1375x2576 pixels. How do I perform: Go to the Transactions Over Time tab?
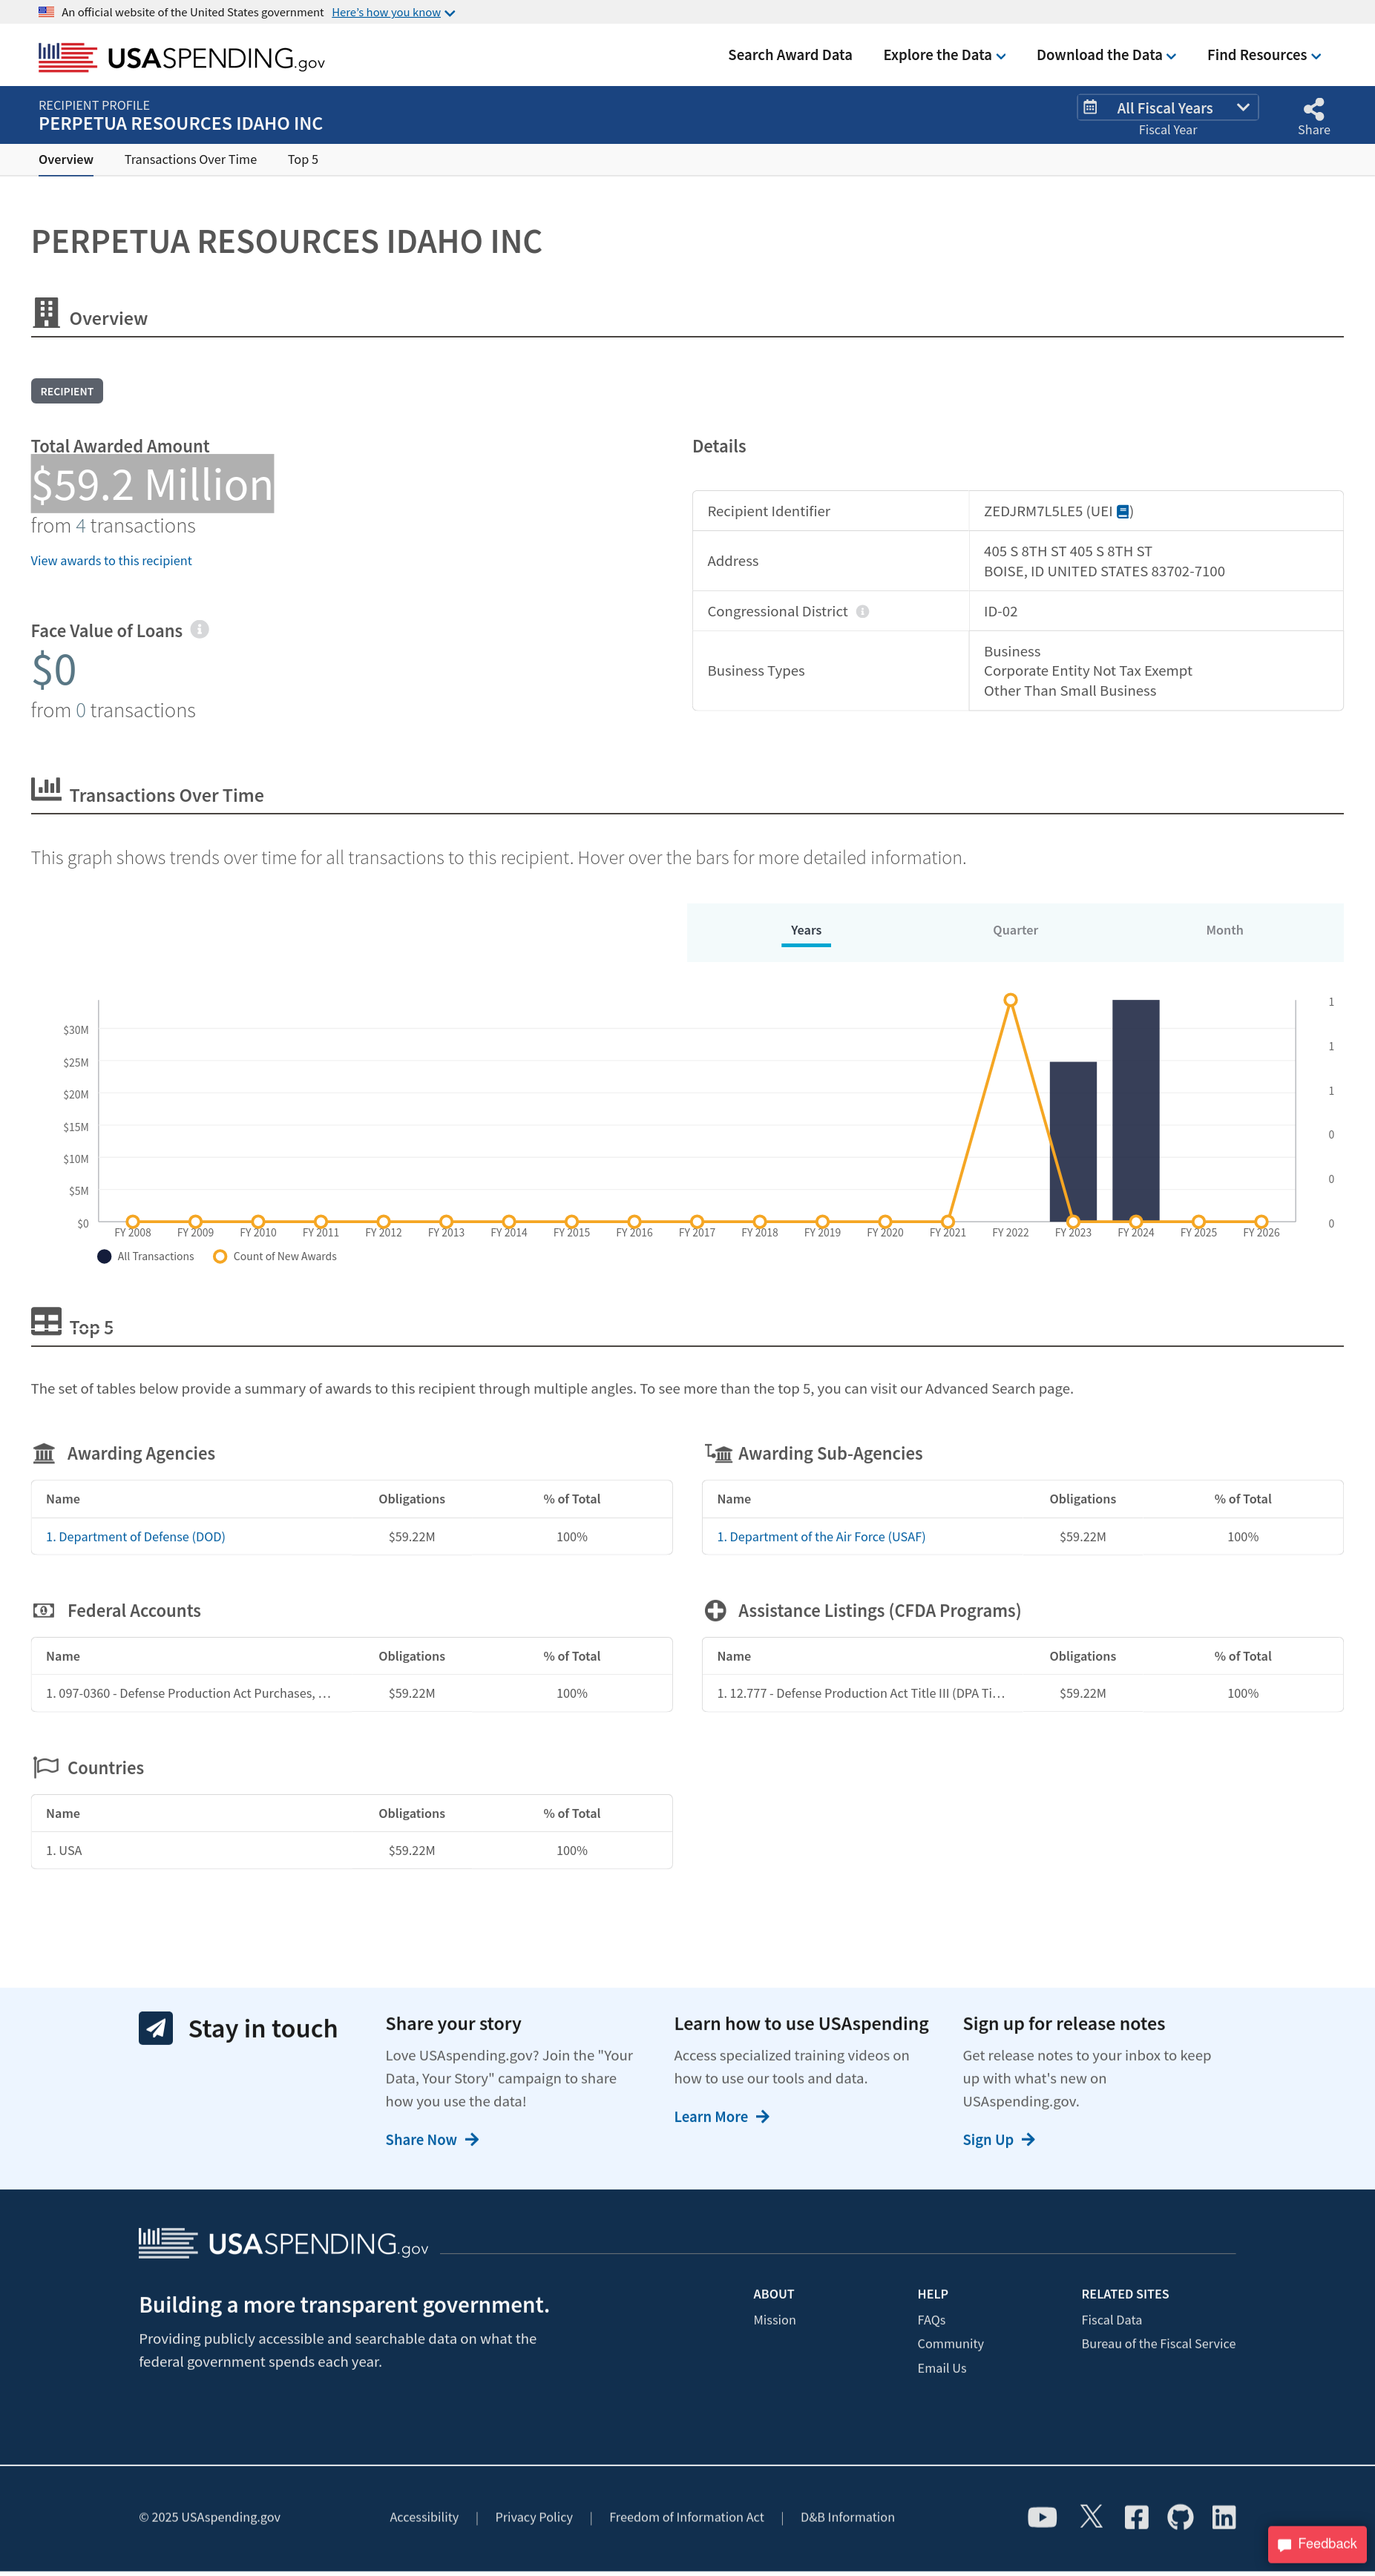click(x=190, y=160)
